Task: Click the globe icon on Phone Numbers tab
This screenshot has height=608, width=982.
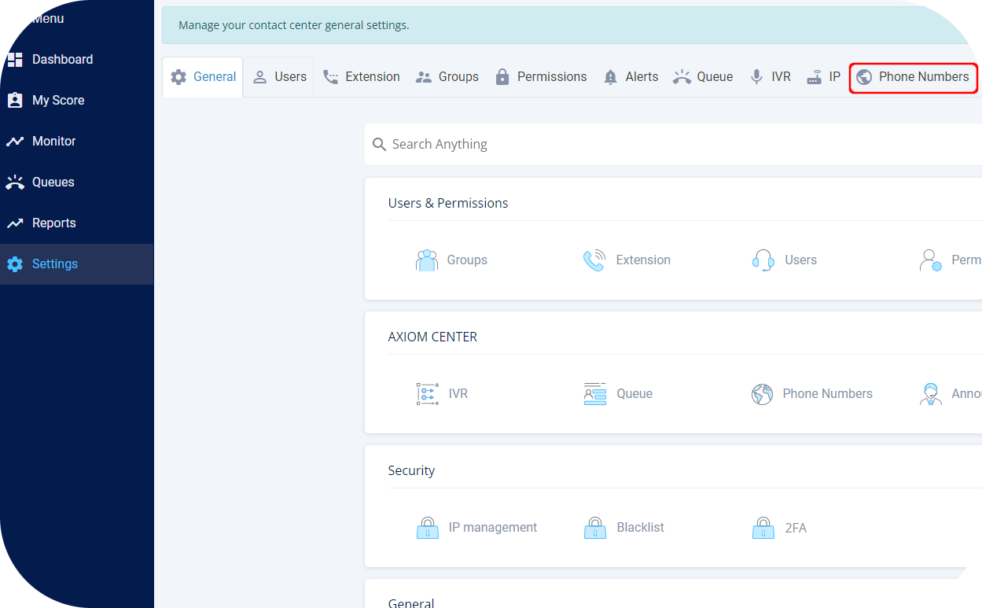Action: point(864,77)
